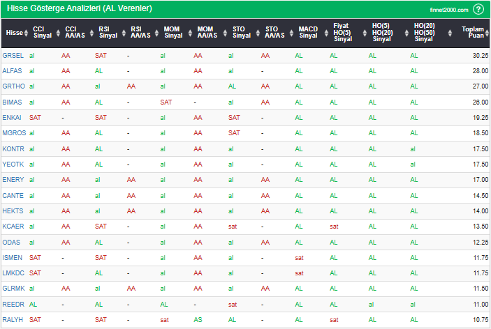Open the MGROS stock link
The width and height of the screenshot is (491, 329).
click(x=14, y=132)
